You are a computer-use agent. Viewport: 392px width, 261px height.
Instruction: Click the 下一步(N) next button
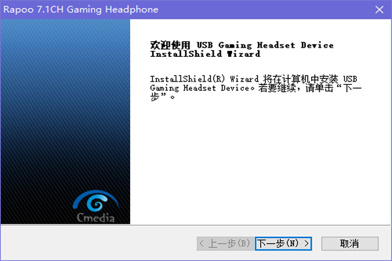(284, 243)
